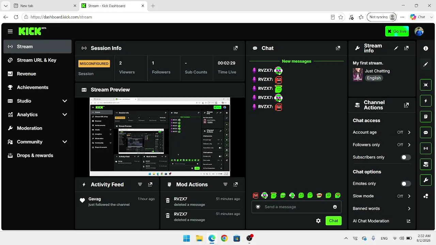Click the green Chat send button
The width and height of the screenshot is (436, 245).
click(x=333, y=221)
